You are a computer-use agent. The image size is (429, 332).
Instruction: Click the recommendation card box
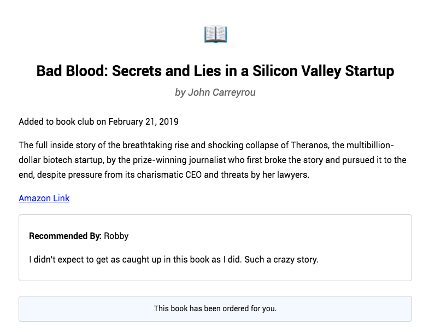[215, 248]
